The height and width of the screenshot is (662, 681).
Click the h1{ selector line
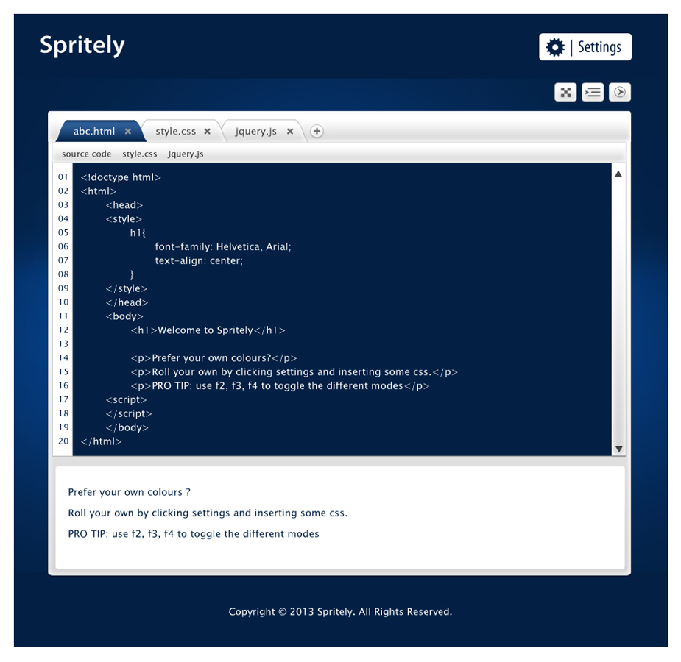(138, 233)
